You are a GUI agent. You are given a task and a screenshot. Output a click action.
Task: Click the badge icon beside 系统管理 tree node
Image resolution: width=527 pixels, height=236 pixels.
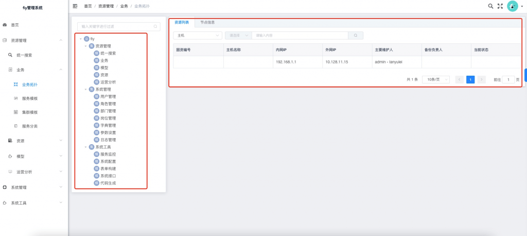pos(92,89)
